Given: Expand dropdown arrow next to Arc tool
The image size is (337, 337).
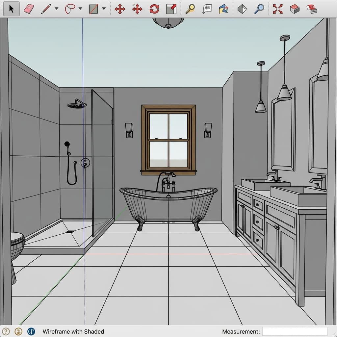Looking at the screenshot, I should 80,9.
